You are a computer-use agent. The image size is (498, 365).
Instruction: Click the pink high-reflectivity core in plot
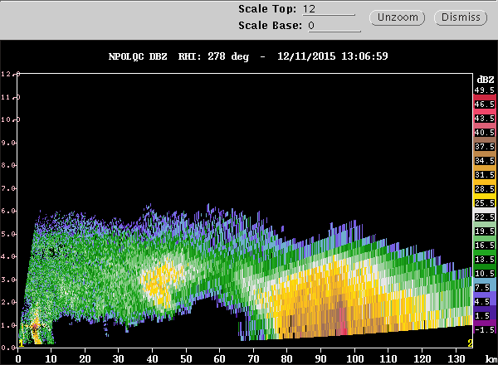click(344, 322)
